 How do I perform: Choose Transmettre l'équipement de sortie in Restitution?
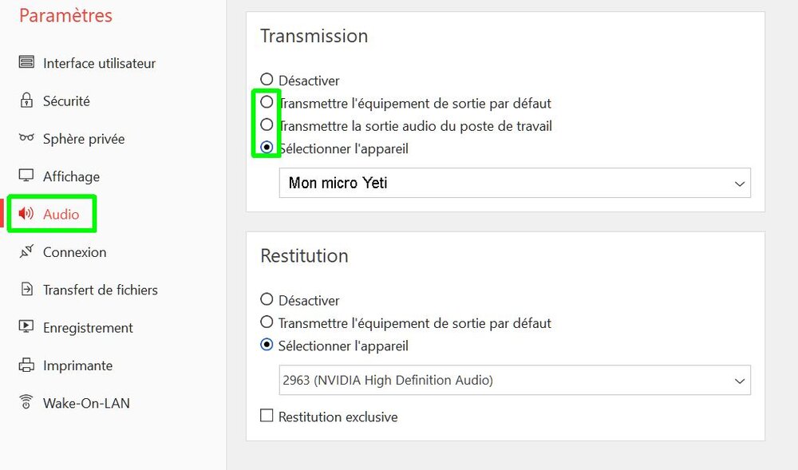pyautogui.click(x=267, y=322)
